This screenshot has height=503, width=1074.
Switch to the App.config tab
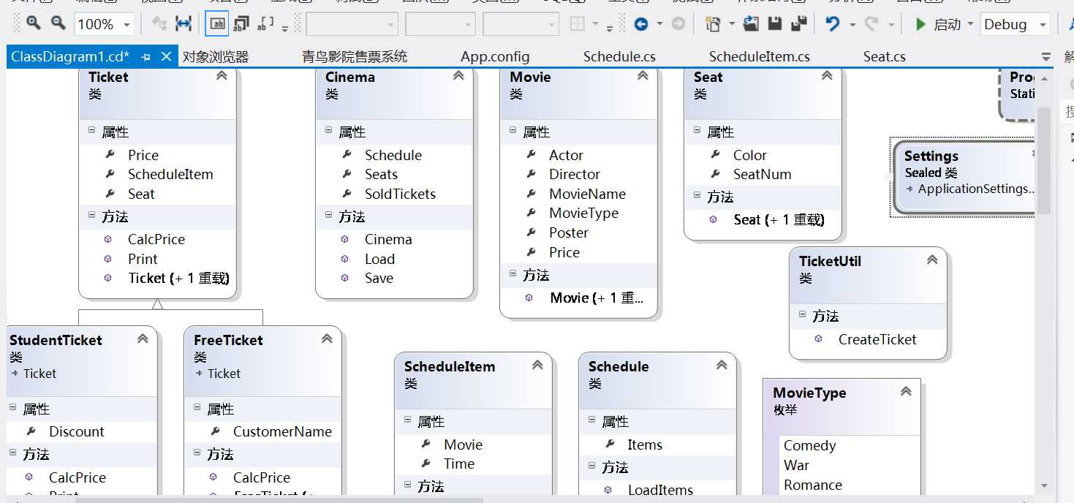[495, 57]
